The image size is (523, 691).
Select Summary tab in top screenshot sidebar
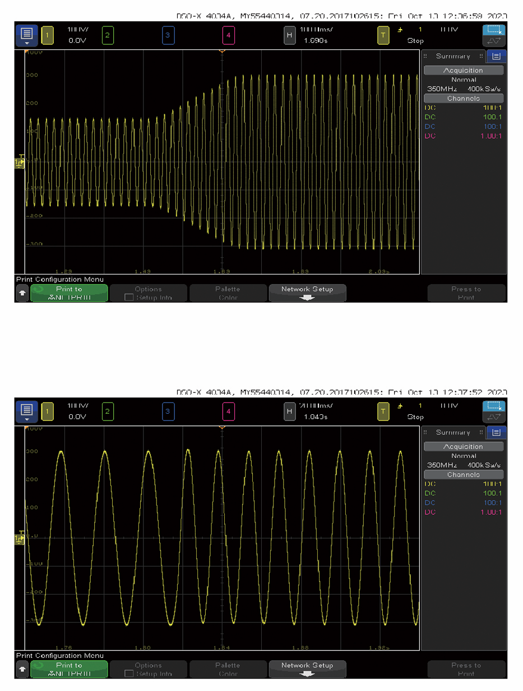453,56
